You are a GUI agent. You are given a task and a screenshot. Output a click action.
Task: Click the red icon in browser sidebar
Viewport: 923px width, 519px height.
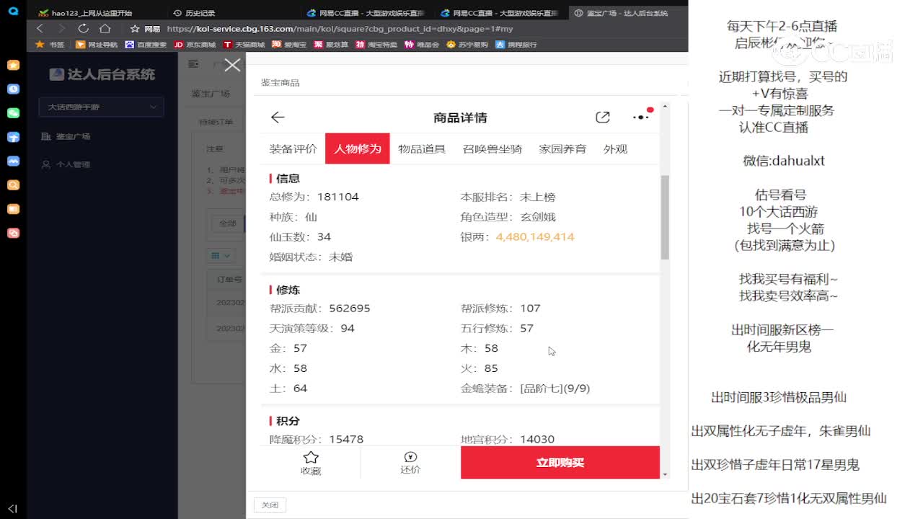click(x=13, y=233)
